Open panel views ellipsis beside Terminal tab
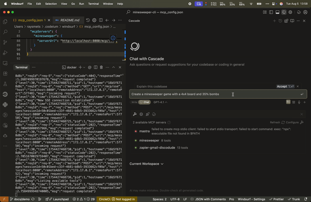Screen dimensions: 311x202 coord(34,67)
